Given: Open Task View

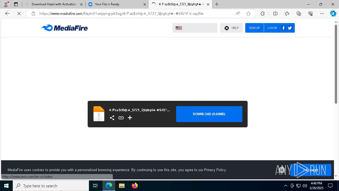Looking at the screenshot, I should 95,186.
